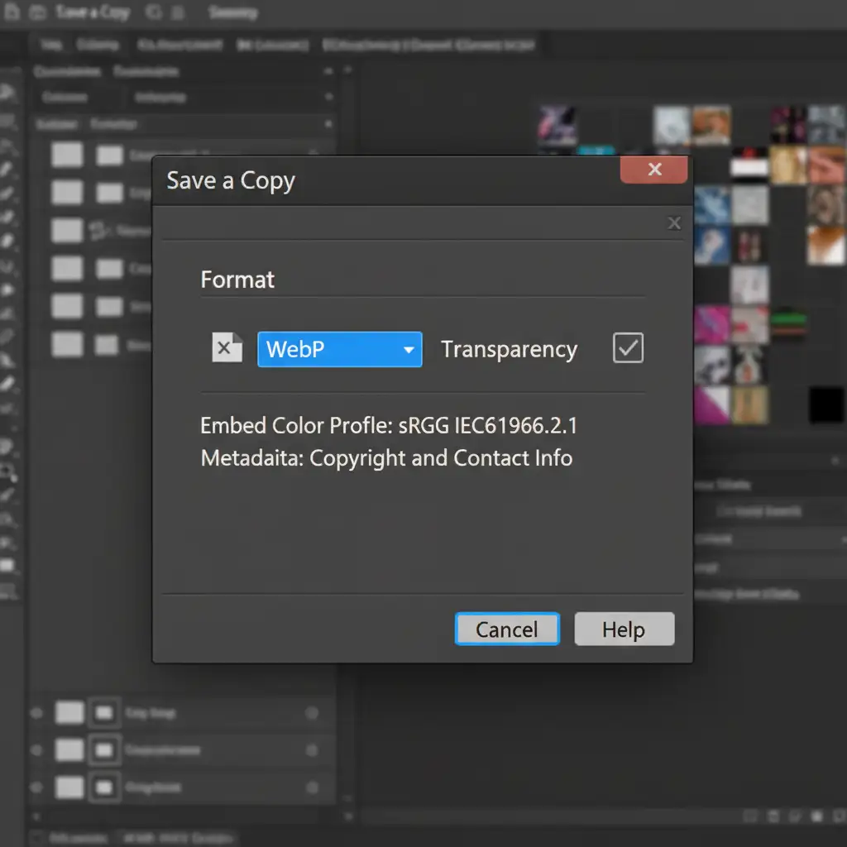
Task: Click the small gray X below the title bar
Action: point(674,223)
